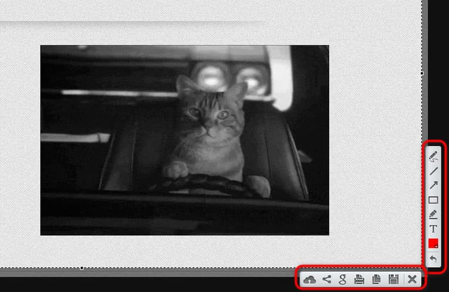Click the bottom-edge selection resize handle
The height and width of the screenshot is (292, 449).
(x=82, y=268)
